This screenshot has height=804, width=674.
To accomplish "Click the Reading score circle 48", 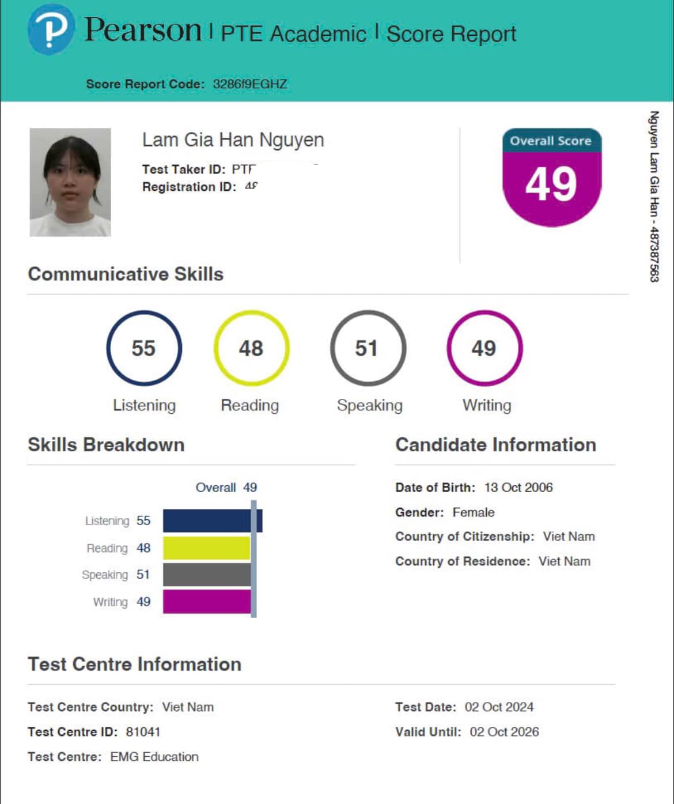I will (252, 348).
